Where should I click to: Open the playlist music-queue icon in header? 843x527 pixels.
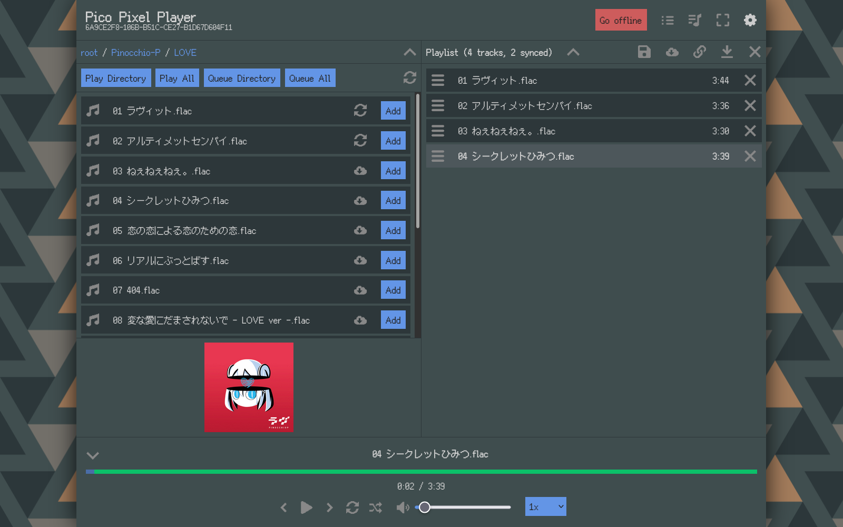click(695, 20)
